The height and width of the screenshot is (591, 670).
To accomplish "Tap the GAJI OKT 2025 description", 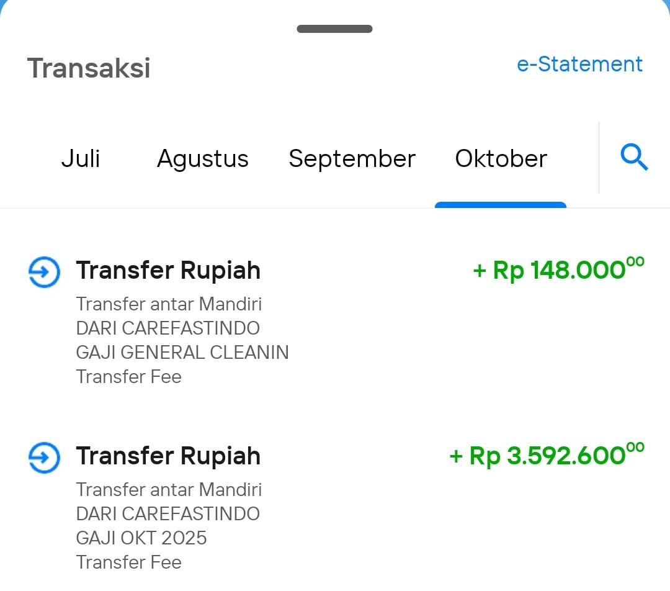I will coord(141,538).
